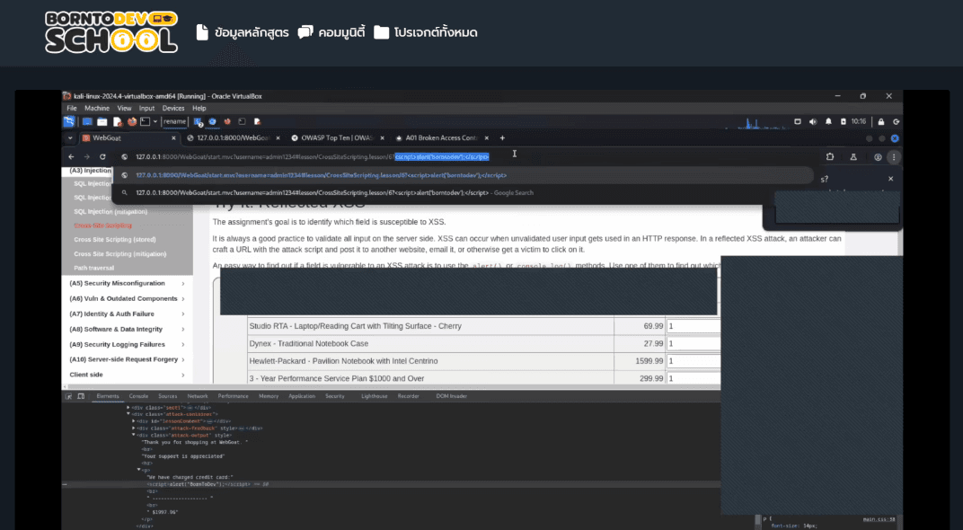The image size is (963, 530).
Task: Close the 127.0.0.1:8000/WebGoat tab
Action: pos(278,138)
